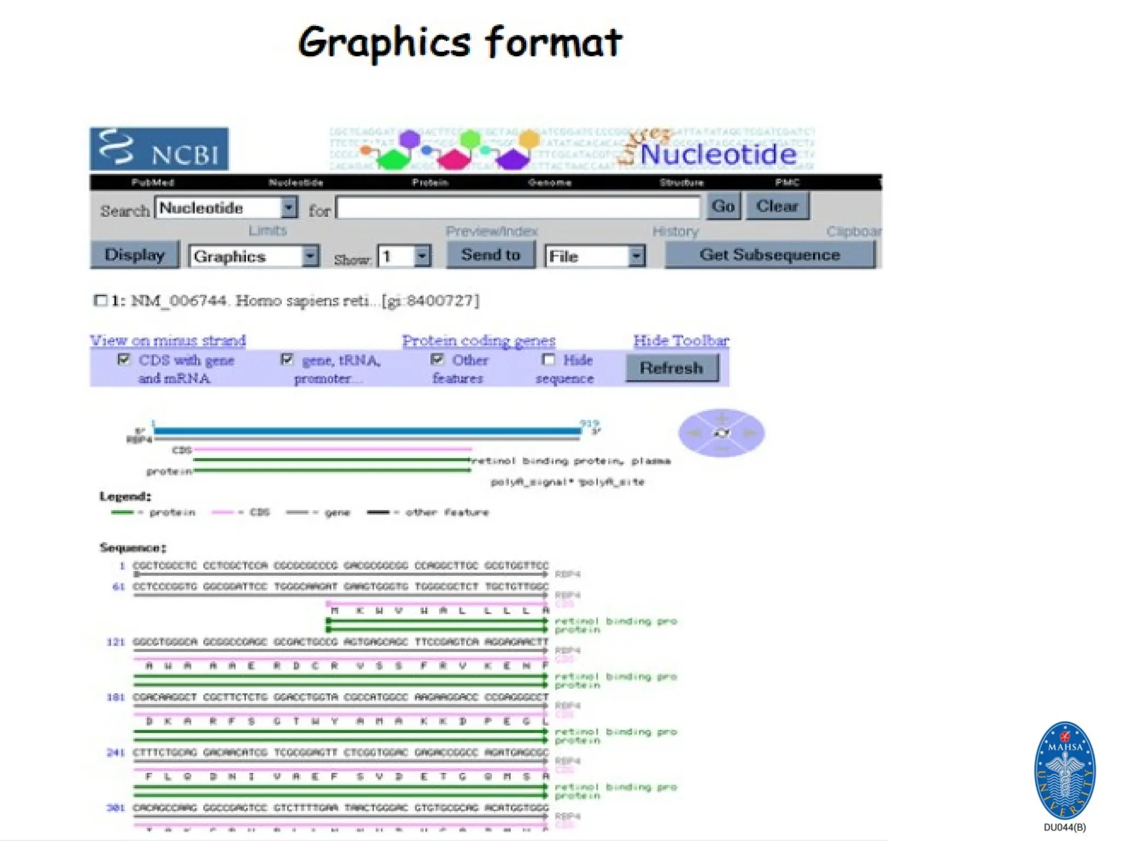Uncheck the gene, tRNA, promoter checkbox
1122x841 pixels.
tap(287, 360)
